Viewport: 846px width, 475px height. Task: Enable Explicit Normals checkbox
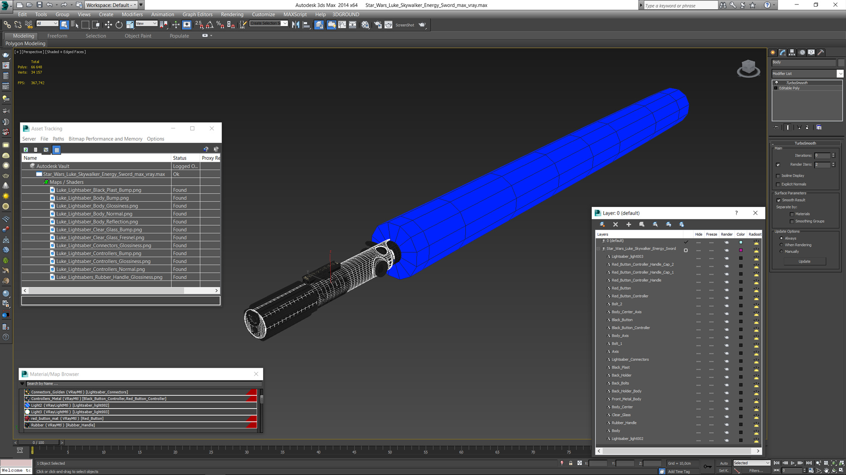(778, 185)
